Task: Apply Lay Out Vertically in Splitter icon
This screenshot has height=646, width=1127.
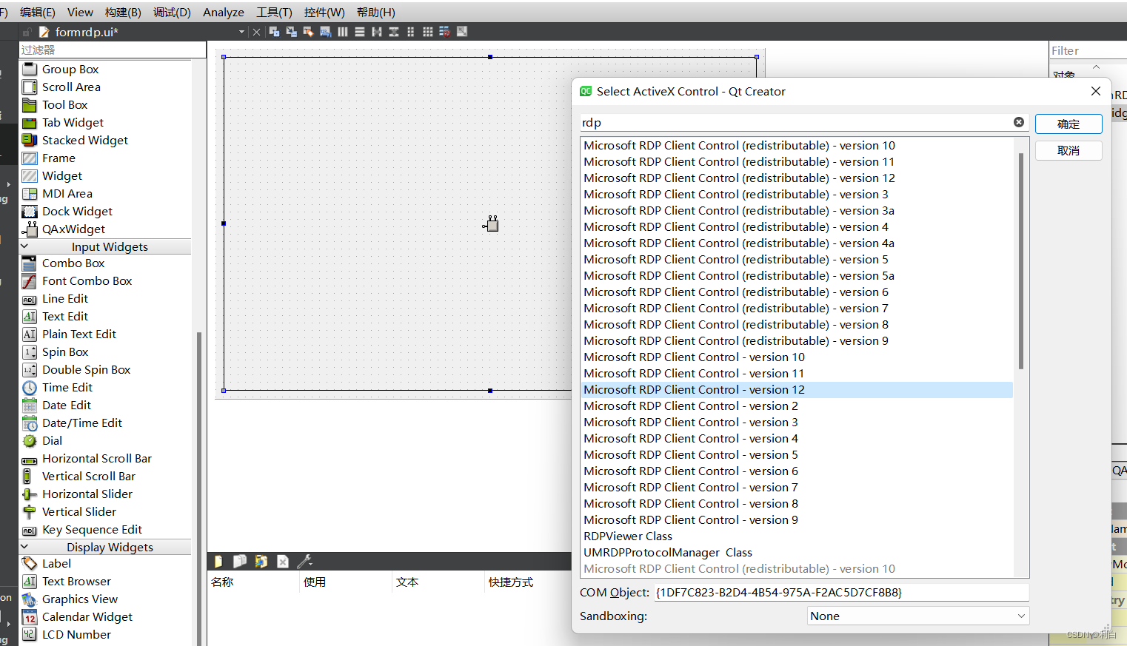Action: click(394, 32)
